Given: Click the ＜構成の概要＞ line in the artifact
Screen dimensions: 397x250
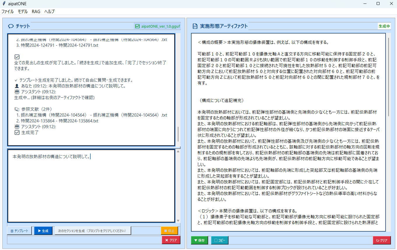Looking at the screenshot, I should coord(263,42).
